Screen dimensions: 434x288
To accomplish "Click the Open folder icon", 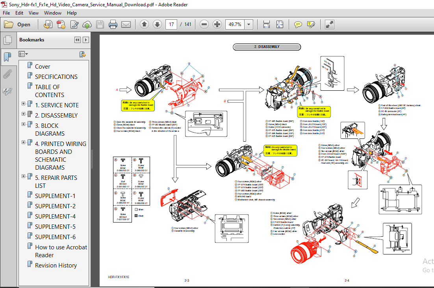I will point(9,25).
